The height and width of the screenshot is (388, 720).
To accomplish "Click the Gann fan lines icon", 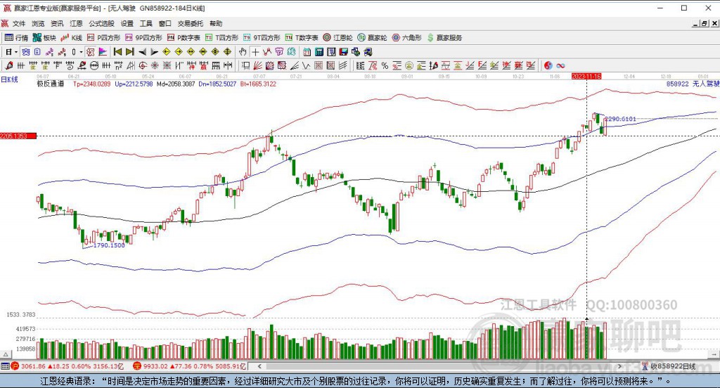I will click(x=258, y=65).
